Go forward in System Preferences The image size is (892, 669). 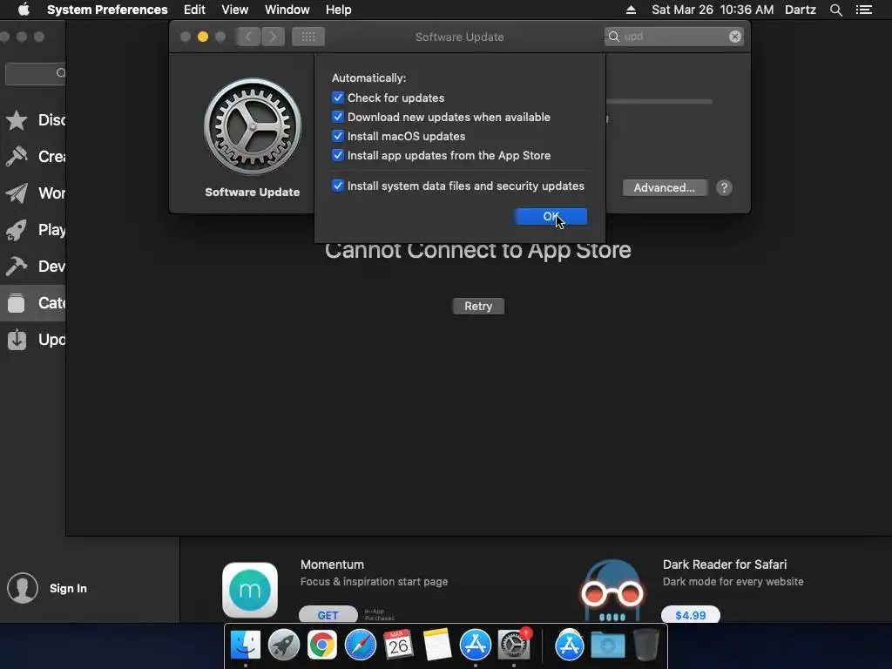click(x=273, y=37)
